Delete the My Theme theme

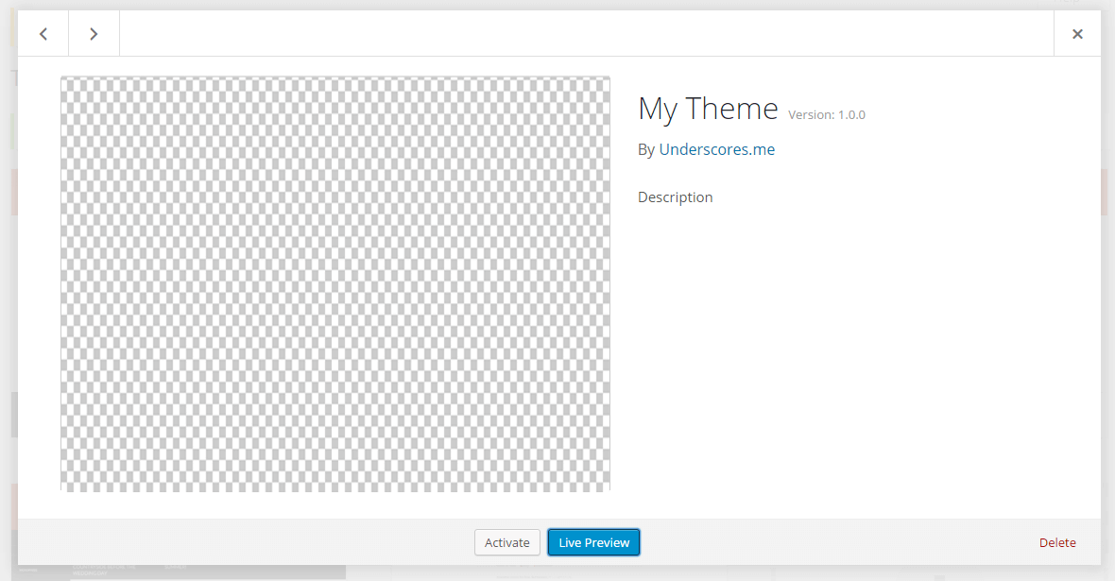coord(1057,542)
